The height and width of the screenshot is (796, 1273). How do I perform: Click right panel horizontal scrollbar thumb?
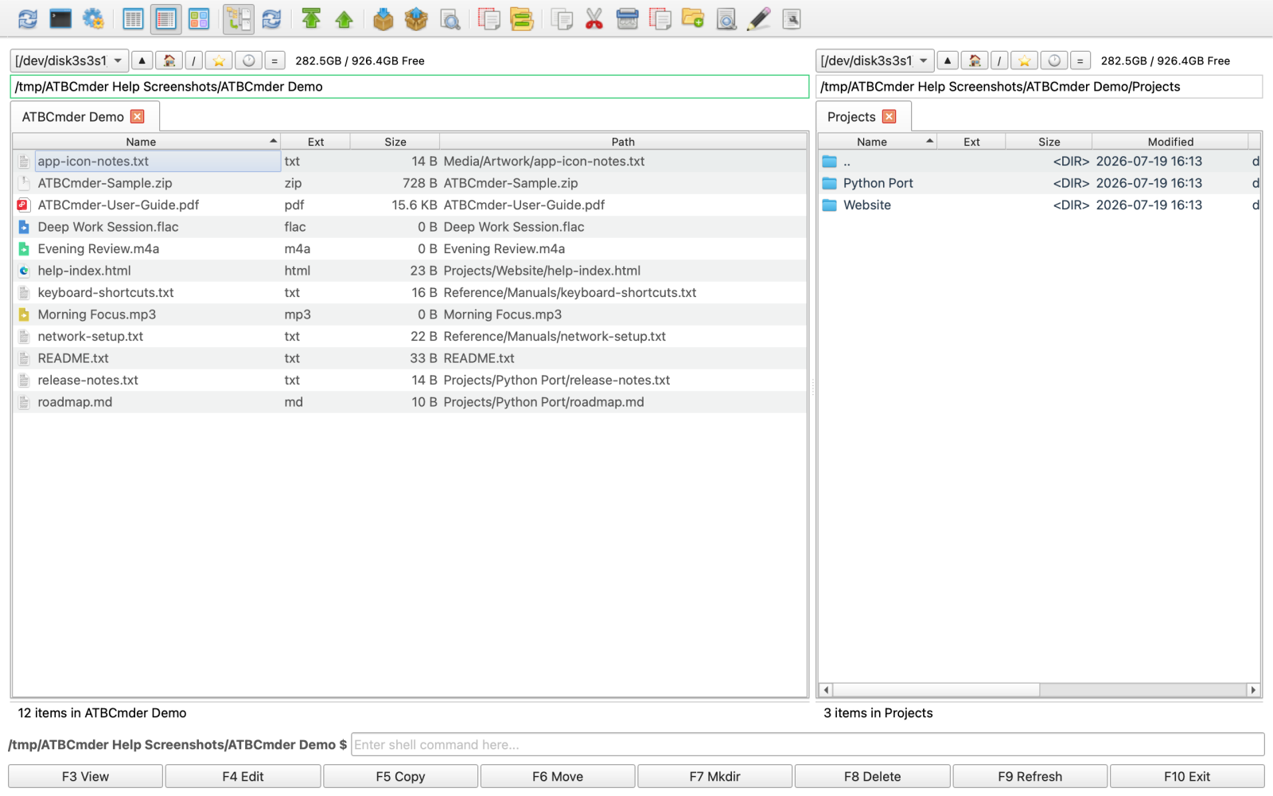(x=936, y=690)
